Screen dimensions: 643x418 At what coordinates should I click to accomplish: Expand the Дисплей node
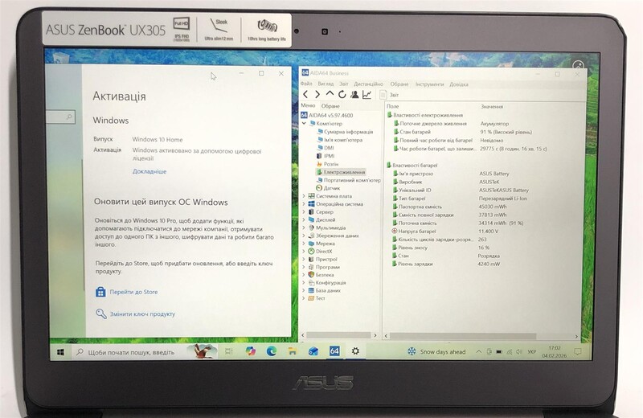[x=304, y=220]
